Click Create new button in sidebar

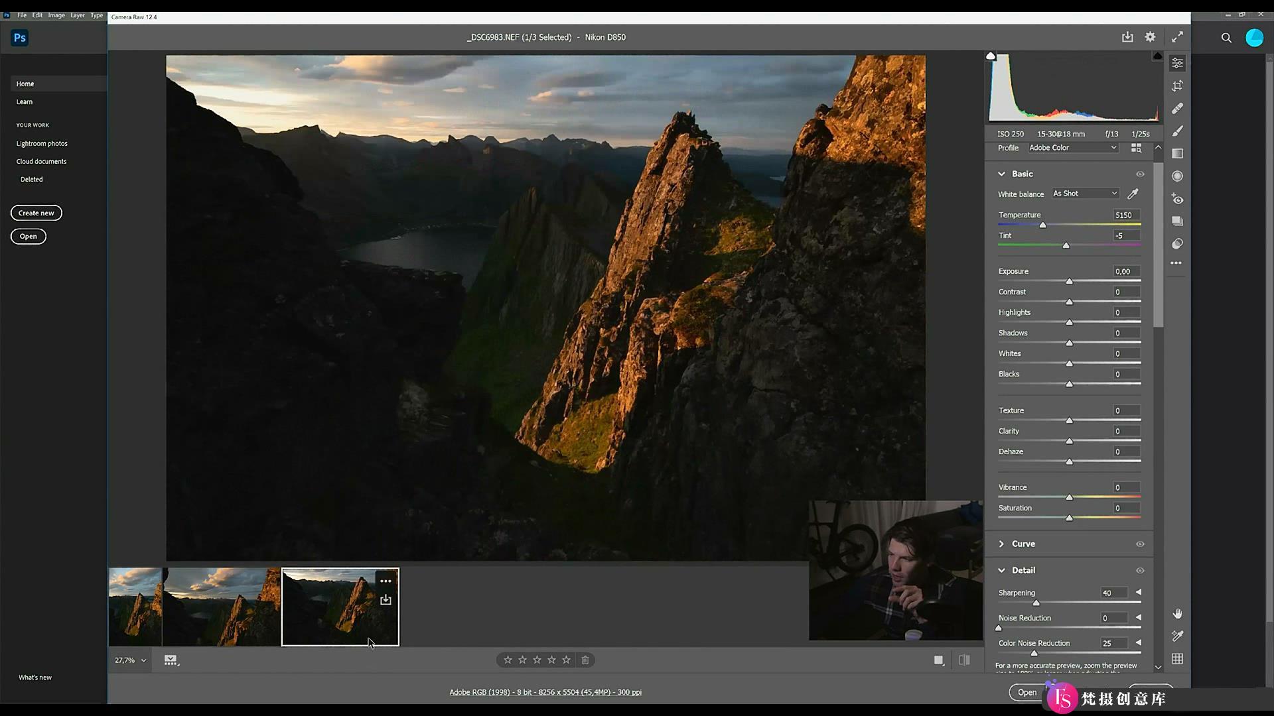[x=36, y=212]
